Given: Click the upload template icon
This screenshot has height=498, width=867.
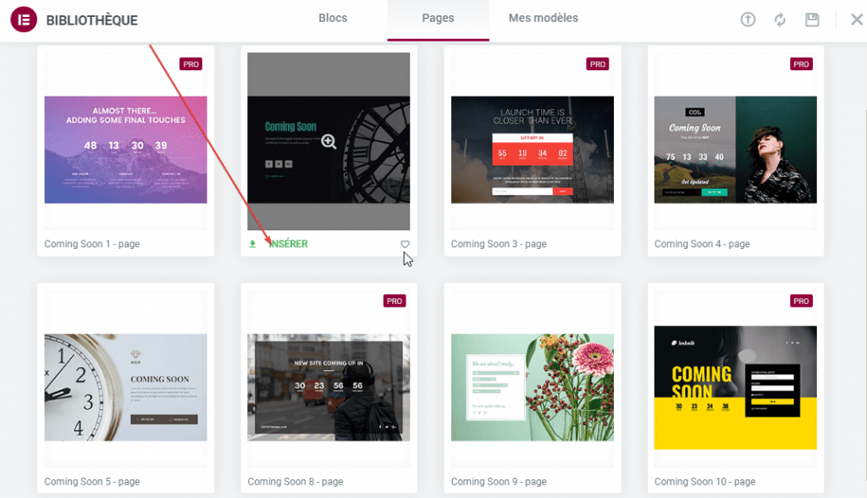Looking at the screenshot, I should [x=748, y=19].
